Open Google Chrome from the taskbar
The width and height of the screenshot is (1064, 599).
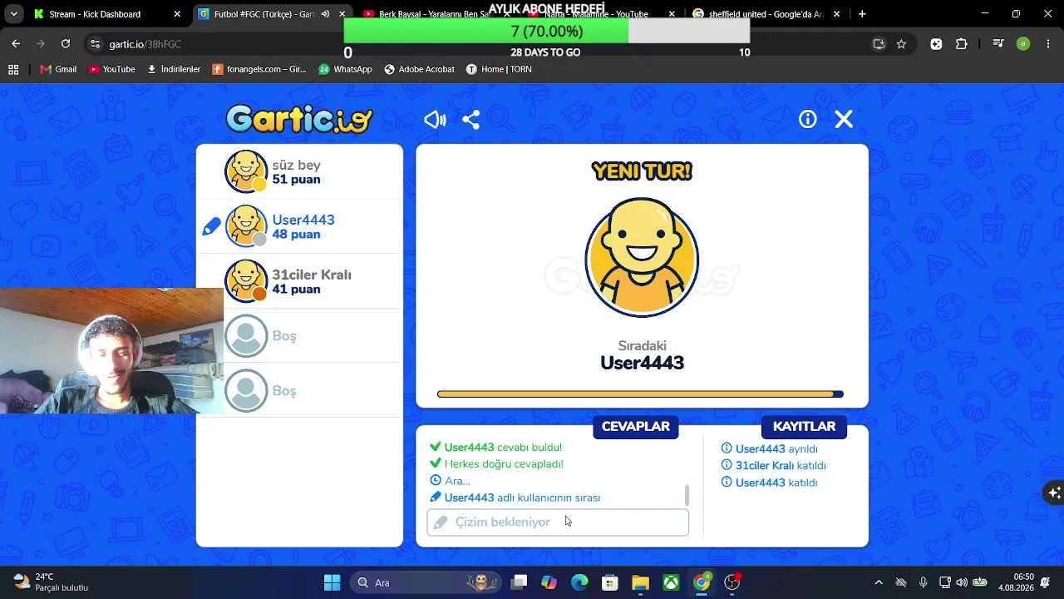pos(702,582)
